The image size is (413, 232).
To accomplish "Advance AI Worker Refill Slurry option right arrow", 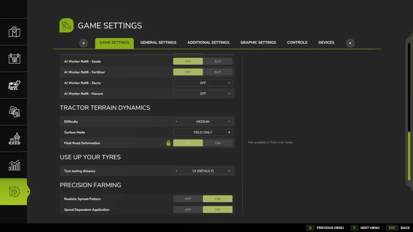I will [229, 83].
